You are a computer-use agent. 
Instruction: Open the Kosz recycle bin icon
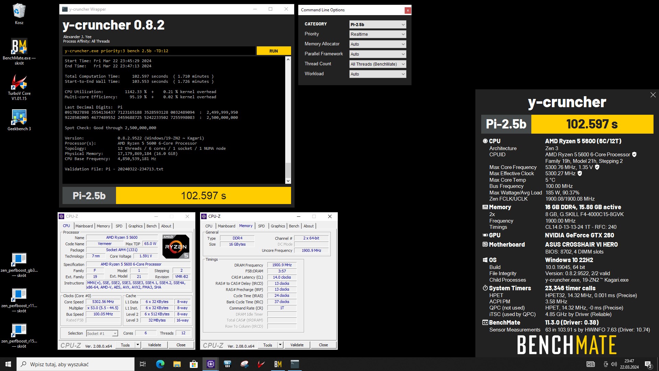coord(19,14)
